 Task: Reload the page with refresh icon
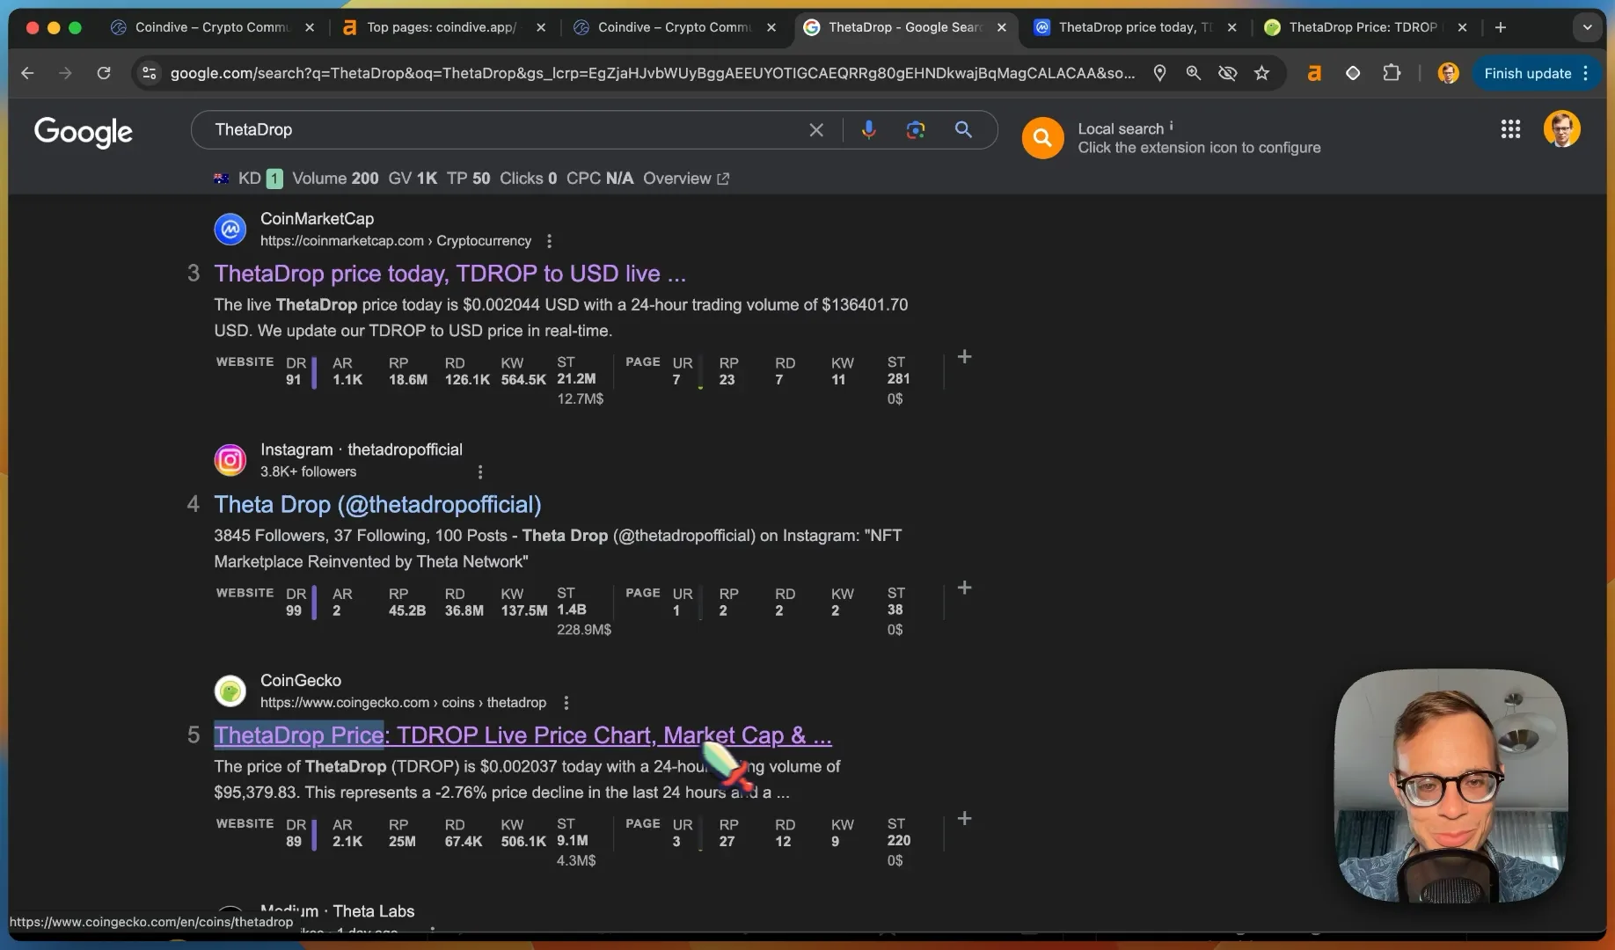[x=104, y=73]
